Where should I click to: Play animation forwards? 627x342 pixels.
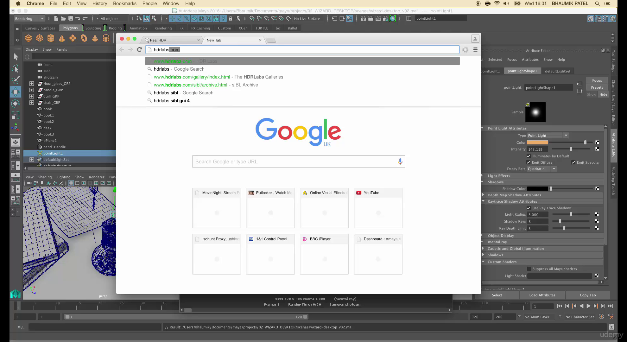pyautogui.click(x=588, y=306)
